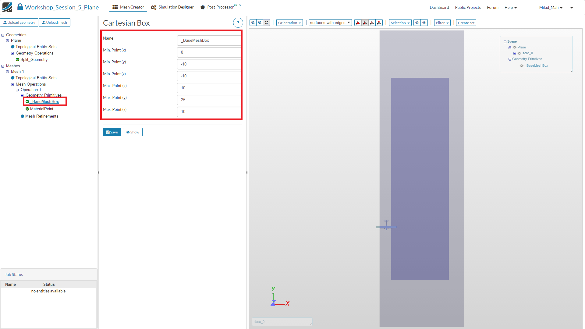Click the Save button

click(112, 132)
